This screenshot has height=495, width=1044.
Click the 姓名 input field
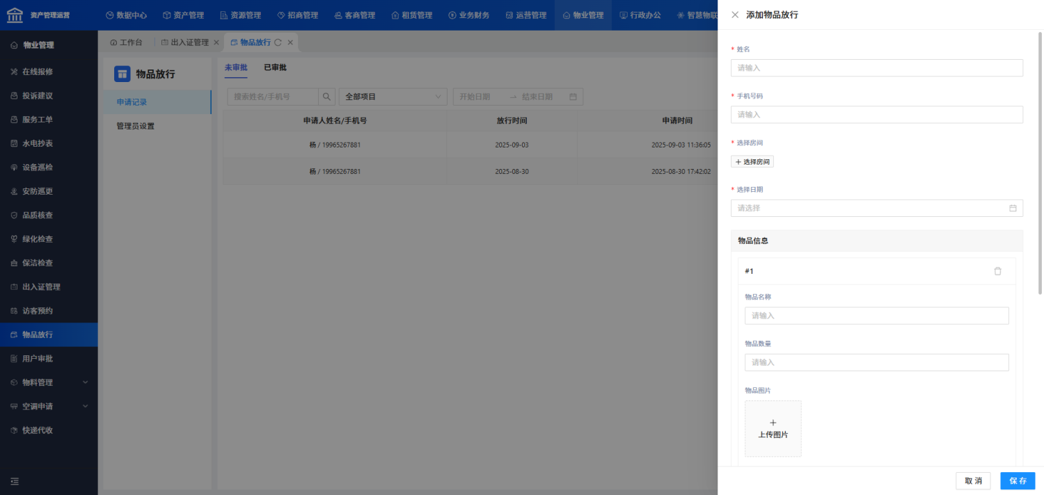(877, 67)
